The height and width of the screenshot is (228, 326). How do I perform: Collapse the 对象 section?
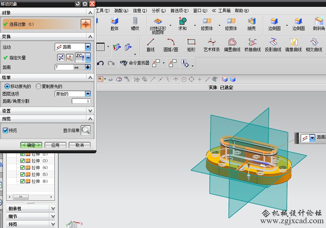(90, 13)
